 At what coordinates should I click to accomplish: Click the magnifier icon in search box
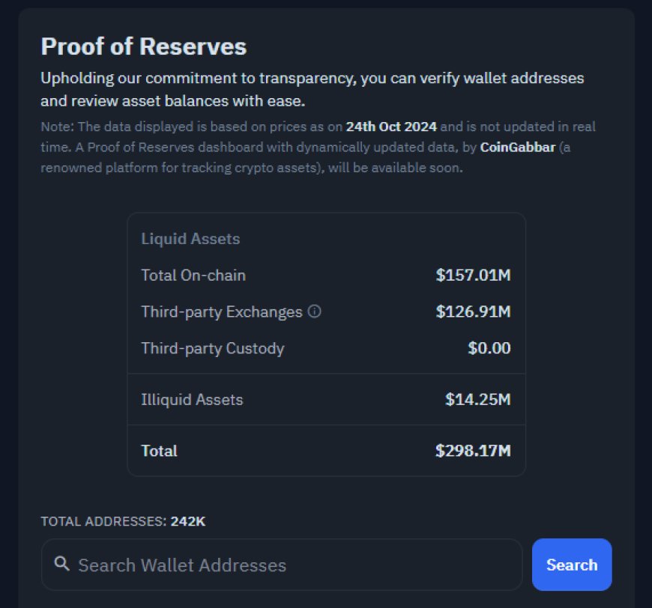(x=62, y=564)
